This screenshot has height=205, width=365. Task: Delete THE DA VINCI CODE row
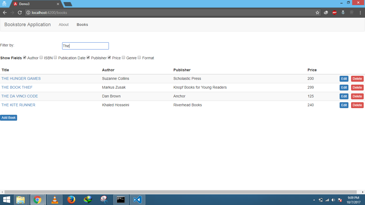pyautogui.click(x=357, y=96)
